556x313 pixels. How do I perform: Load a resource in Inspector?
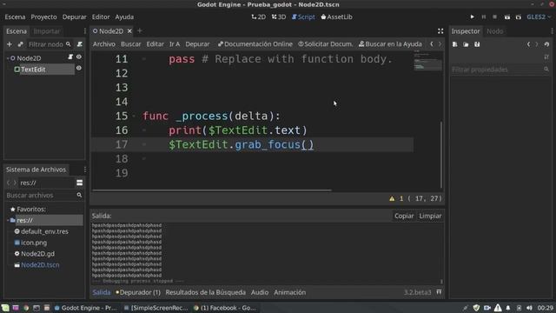pyautogui.click(x=466, y=44)
